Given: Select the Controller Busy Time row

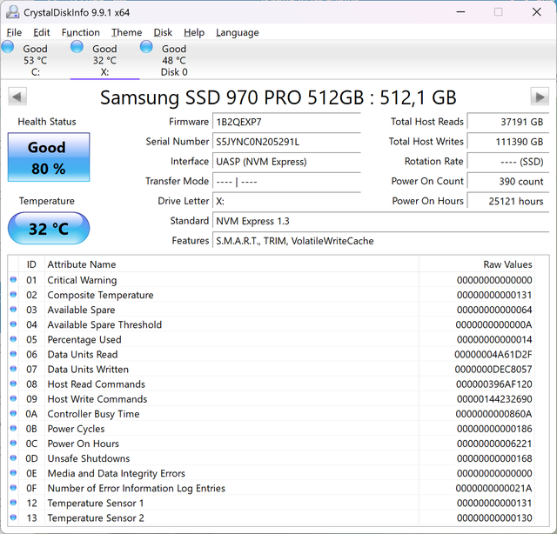Looking at the screenshot, I should [x=272, y=414].
